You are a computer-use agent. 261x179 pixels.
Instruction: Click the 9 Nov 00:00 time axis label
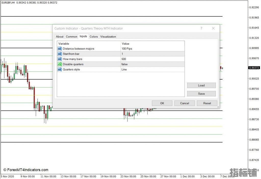(x=28, y=176)
